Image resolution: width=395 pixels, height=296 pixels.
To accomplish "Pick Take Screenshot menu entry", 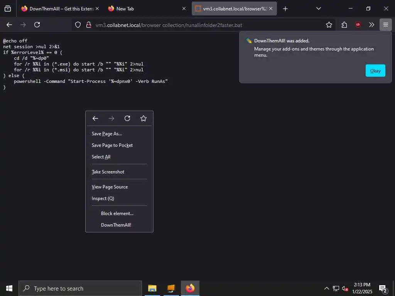I will tap(119, 172).
